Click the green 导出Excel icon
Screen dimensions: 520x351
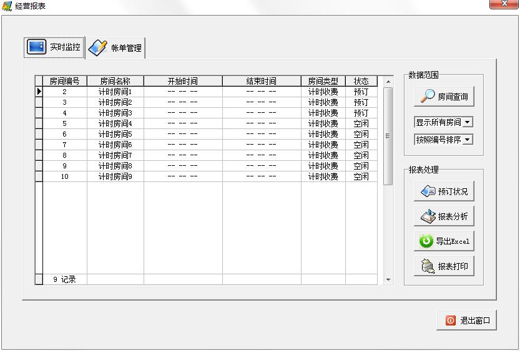(427, 241)
